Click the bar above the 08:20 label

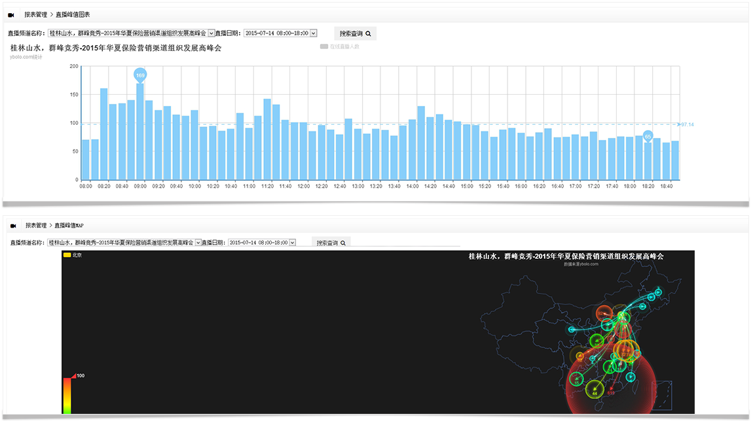point(103,134)
